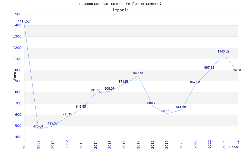The image size is (241, 150).
Task: Select data label 1143.02
Action: (224, 51)
